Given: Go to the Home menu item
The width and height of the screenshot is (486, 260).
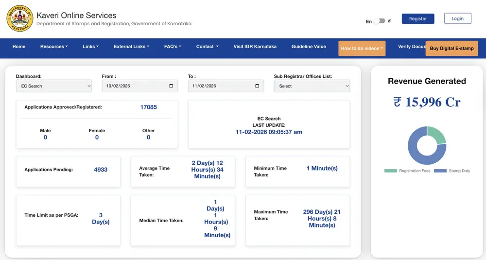Looking at the screenshot, I should point(19,47).
